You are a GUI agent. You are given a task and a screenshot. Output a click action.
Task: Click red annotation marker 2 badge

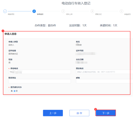tap(95, 109)
